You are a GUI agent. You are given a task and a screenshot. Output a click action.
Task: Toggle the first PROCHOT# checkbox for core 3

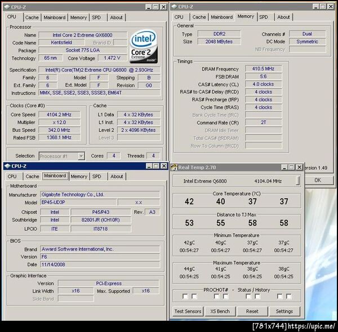[279, 297]
